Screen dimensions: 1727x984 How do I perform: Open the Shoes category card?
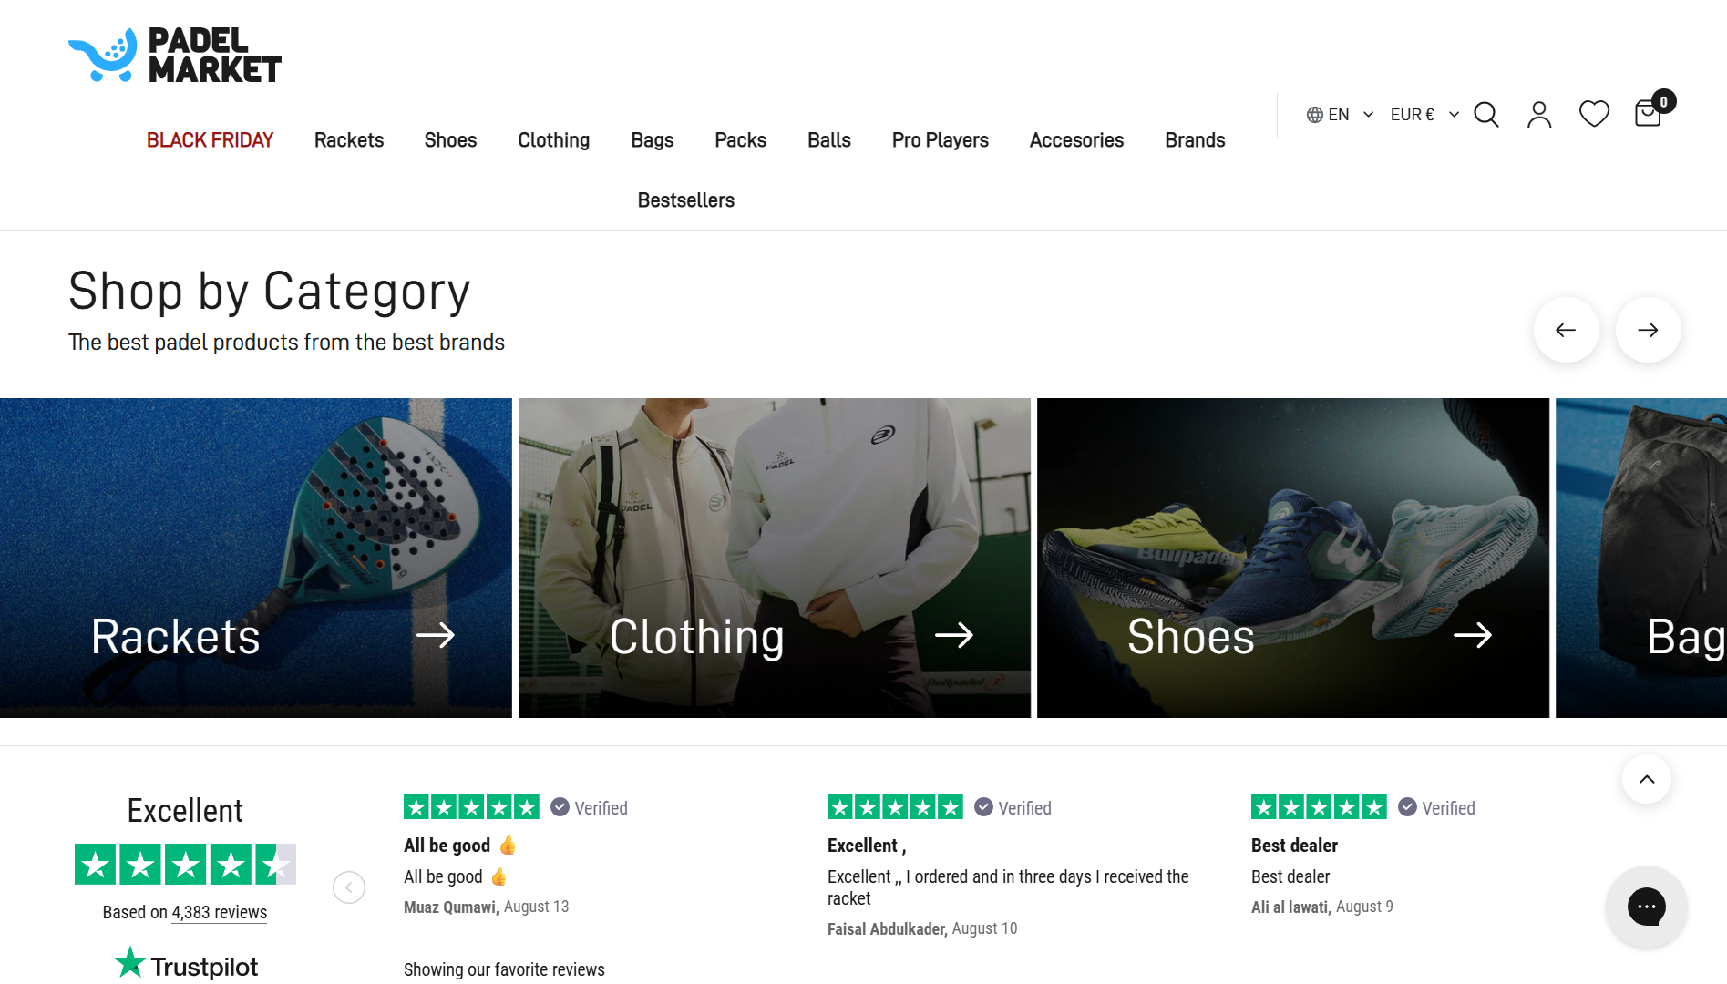[1292, 558]
